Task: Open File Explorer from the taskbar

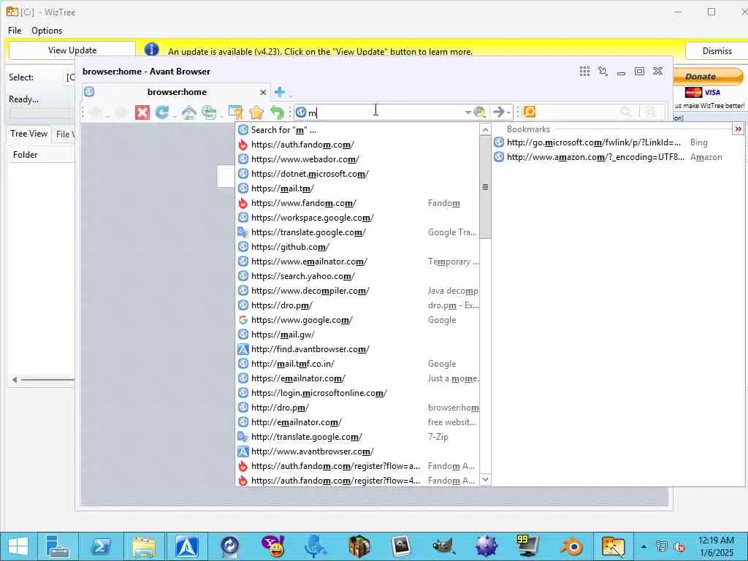Action: pos(144,546)
